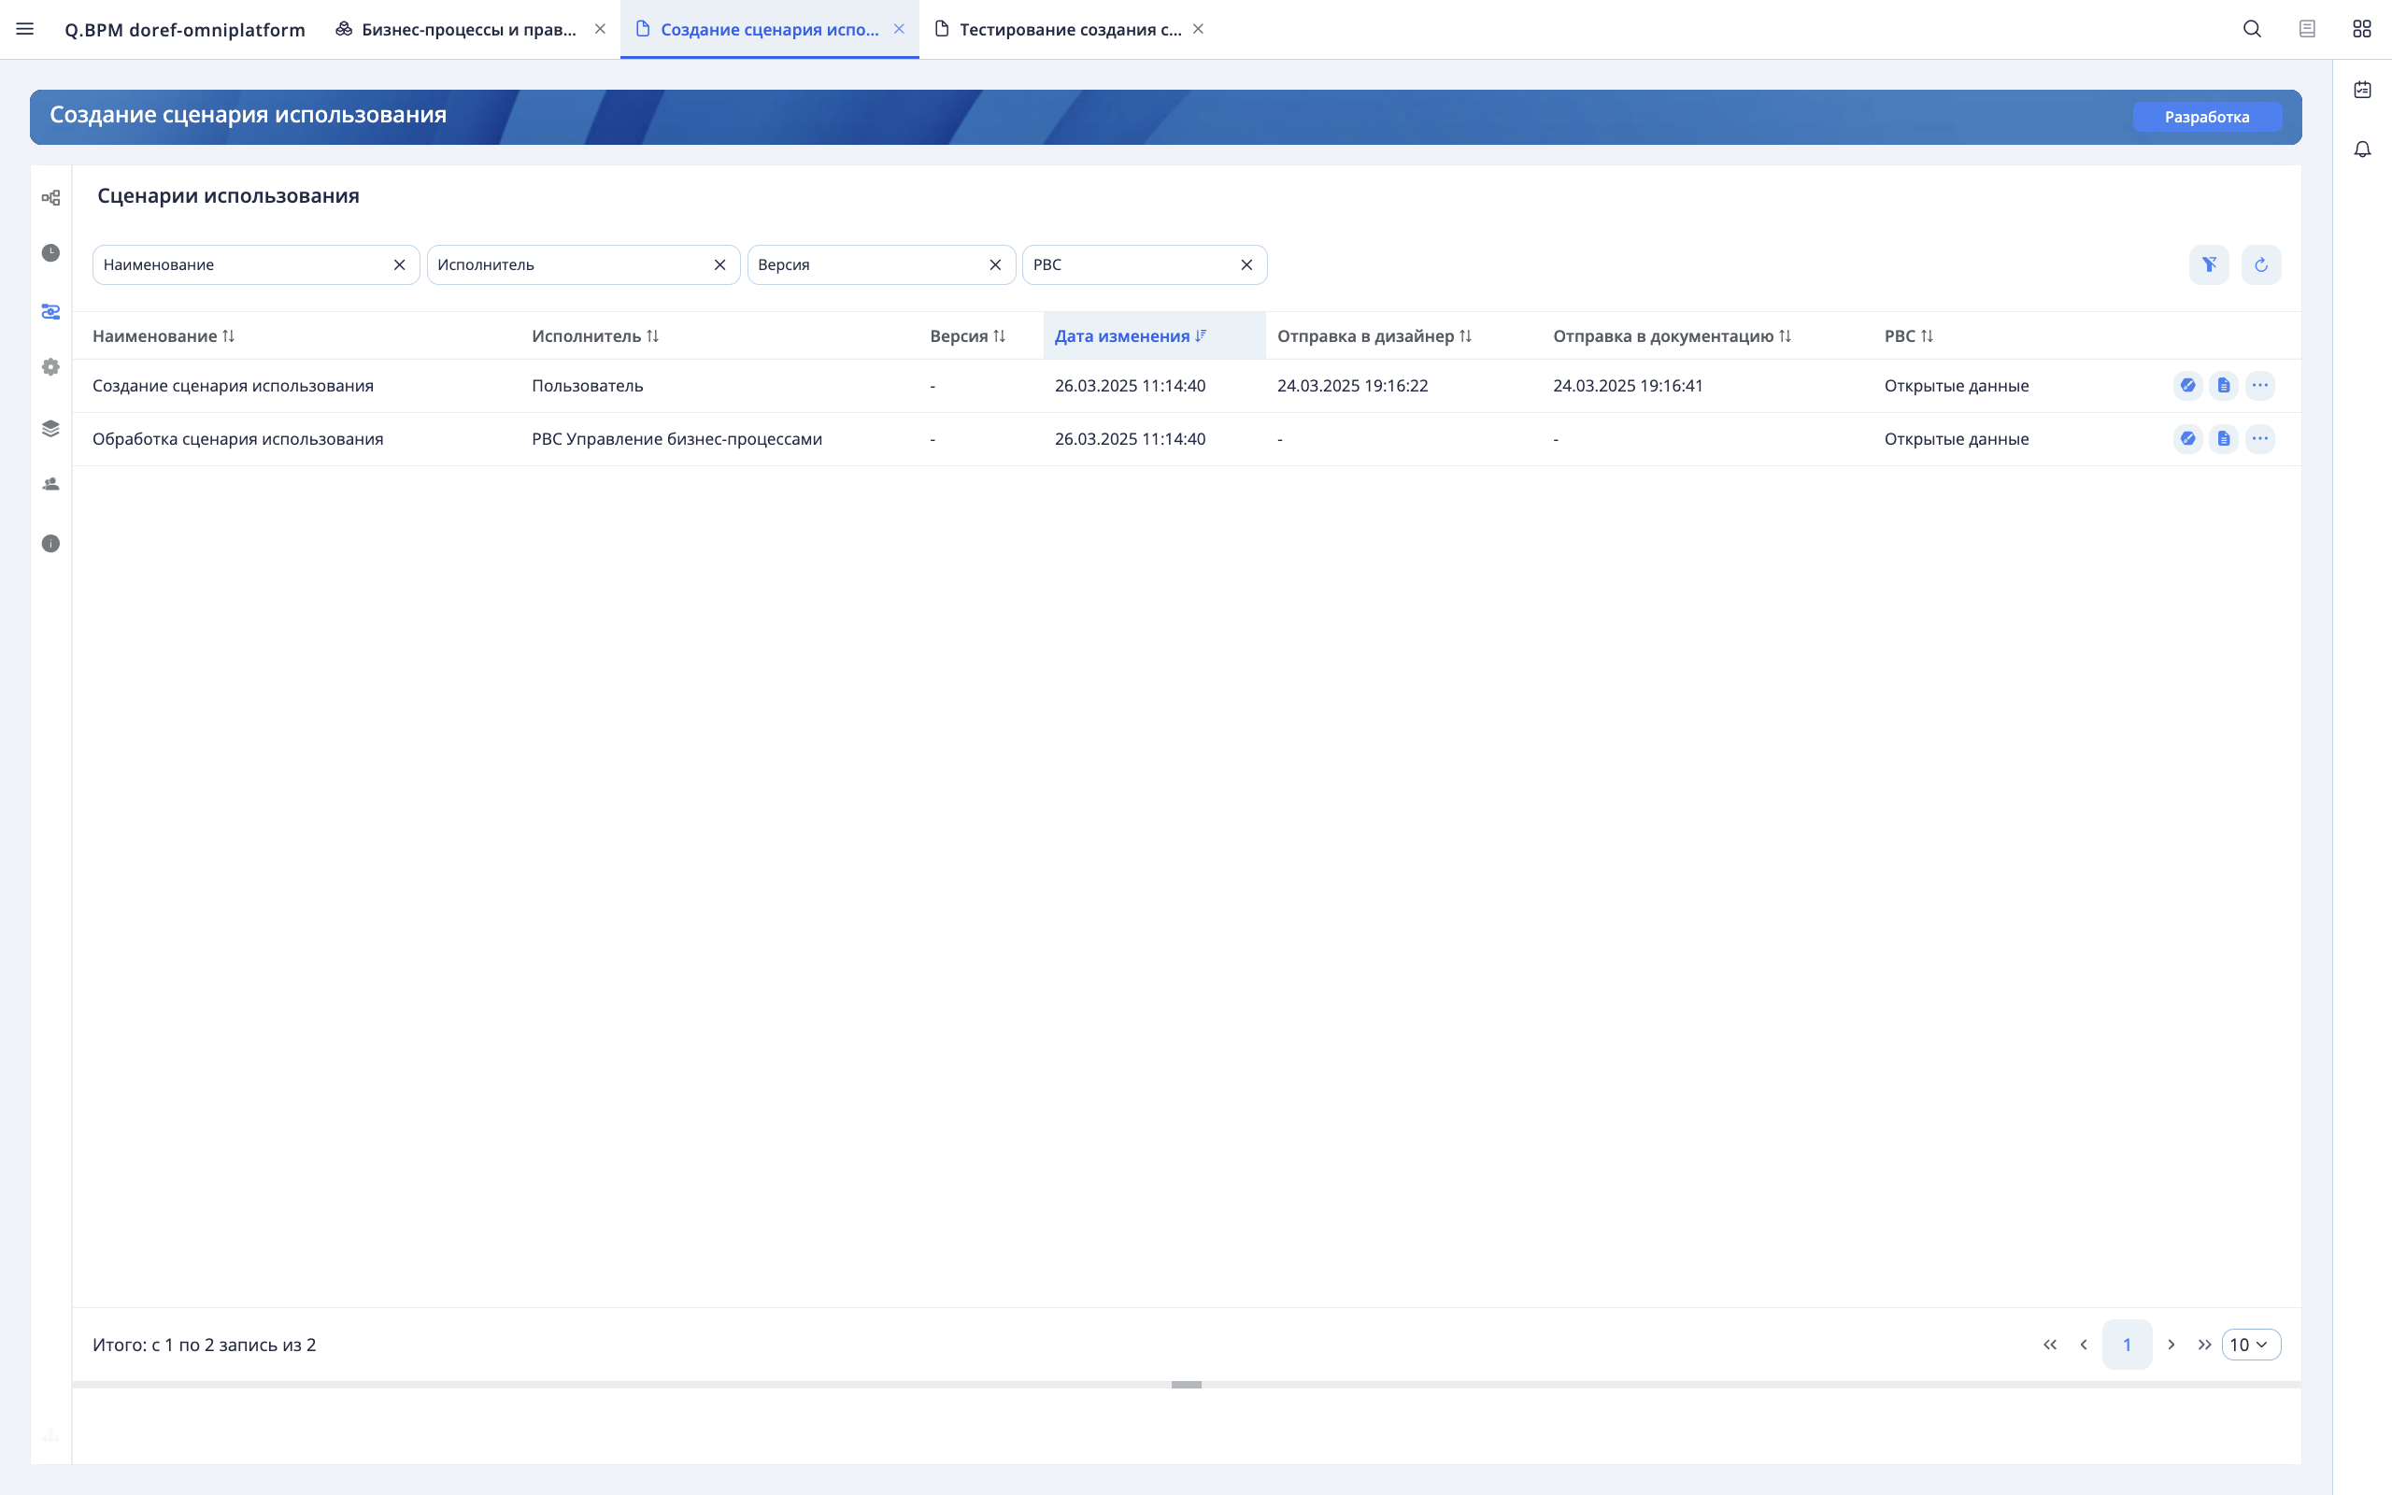
Task: Open the settings gear sidebar icon
Action: (50, 367)
